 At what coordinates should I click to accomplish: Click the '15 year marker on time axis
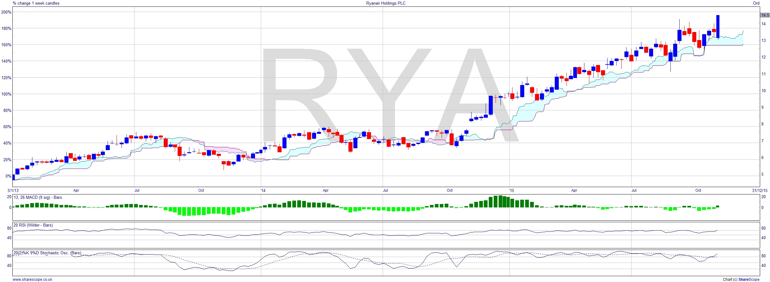[511, 190]
